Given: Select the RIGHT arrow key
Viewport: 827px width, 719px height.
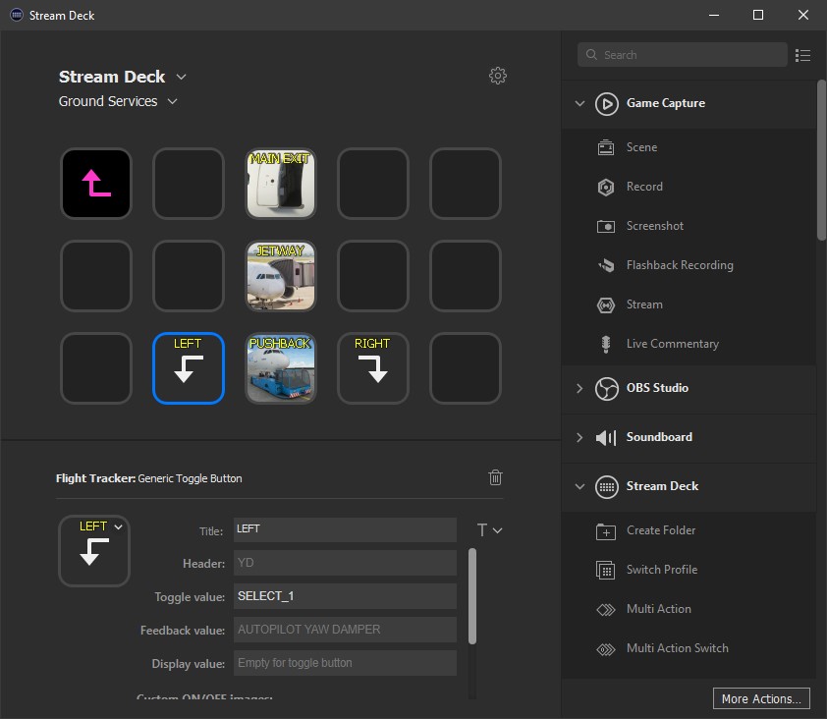Looking at the screenshot, I should point(372,368).
